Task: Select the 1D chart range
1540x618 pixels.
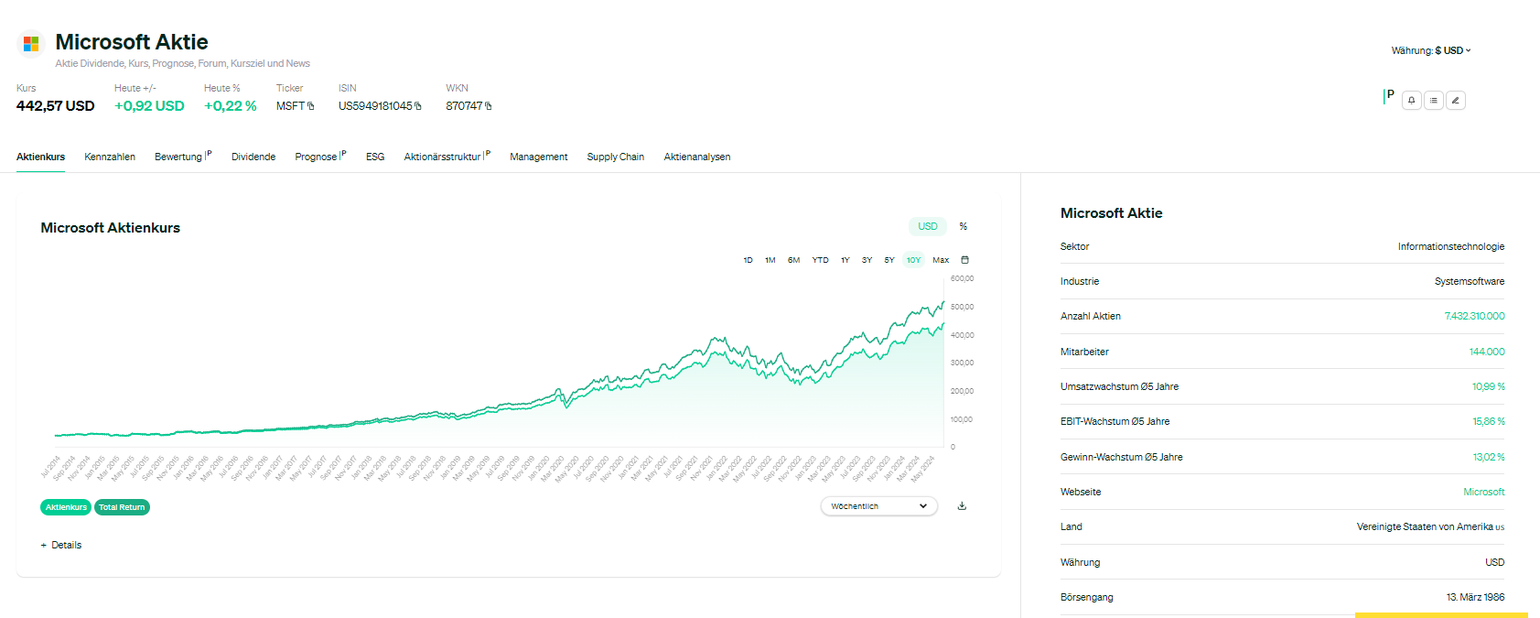Action: pos(748,260)
